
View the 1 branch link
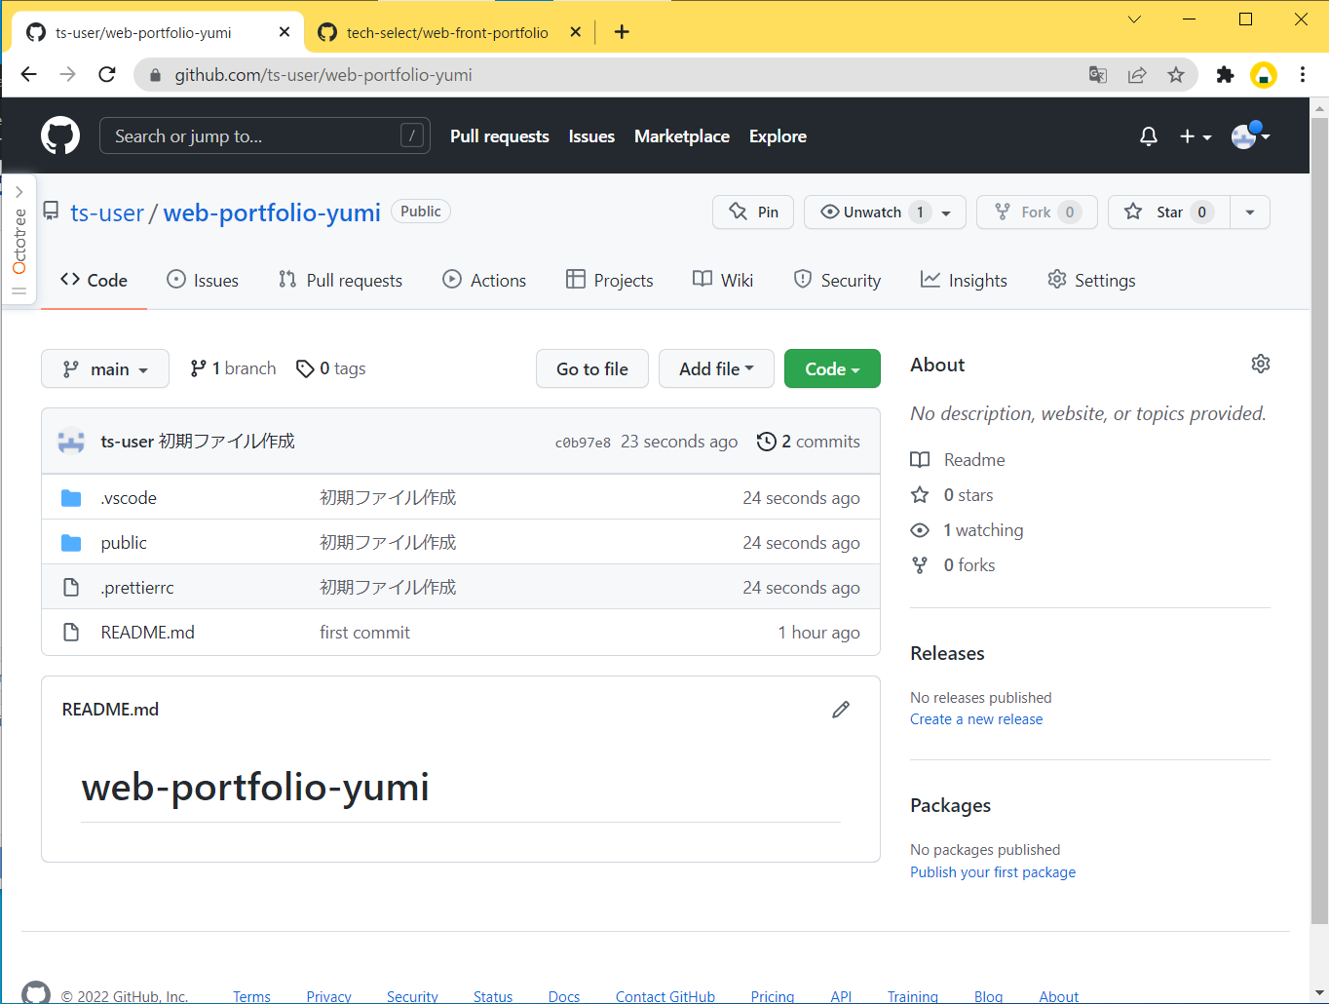tap(233, 368)
